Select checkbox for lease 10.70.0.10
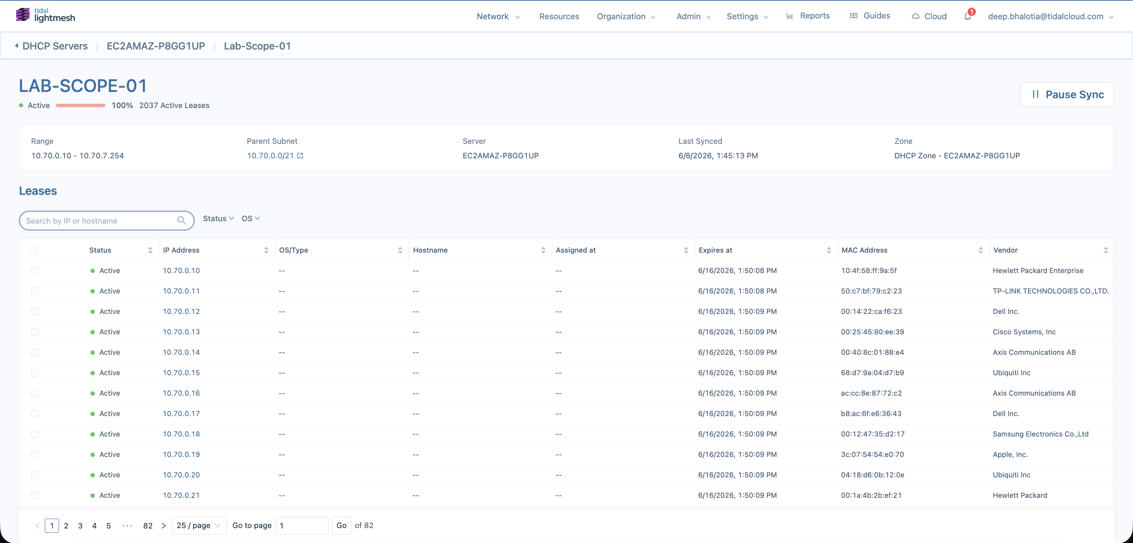Screen dimensions: 1133x543 pyautogui.click(x=35, y=271)
